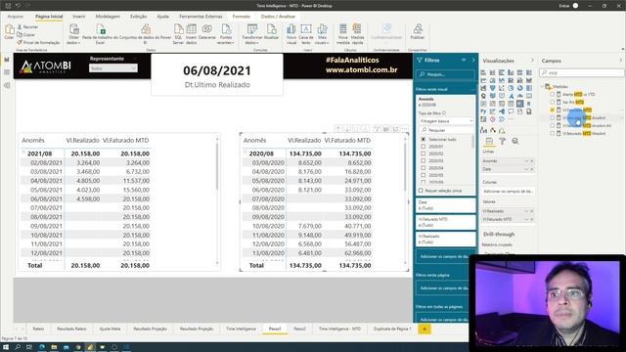Open the Windows Start menu
The height and width of the screenshot is (352, 626).
click(6, 347)
